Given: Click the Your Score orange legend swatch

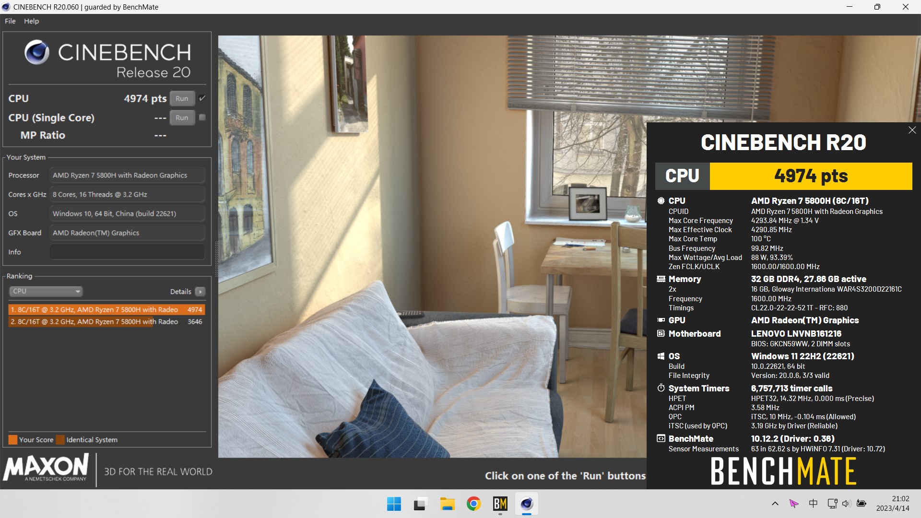Looking at the screenshot, I should (13, 439).
